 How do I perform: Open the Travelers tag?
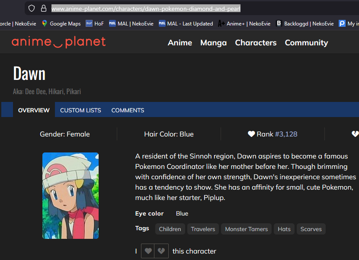pos(203,229)
